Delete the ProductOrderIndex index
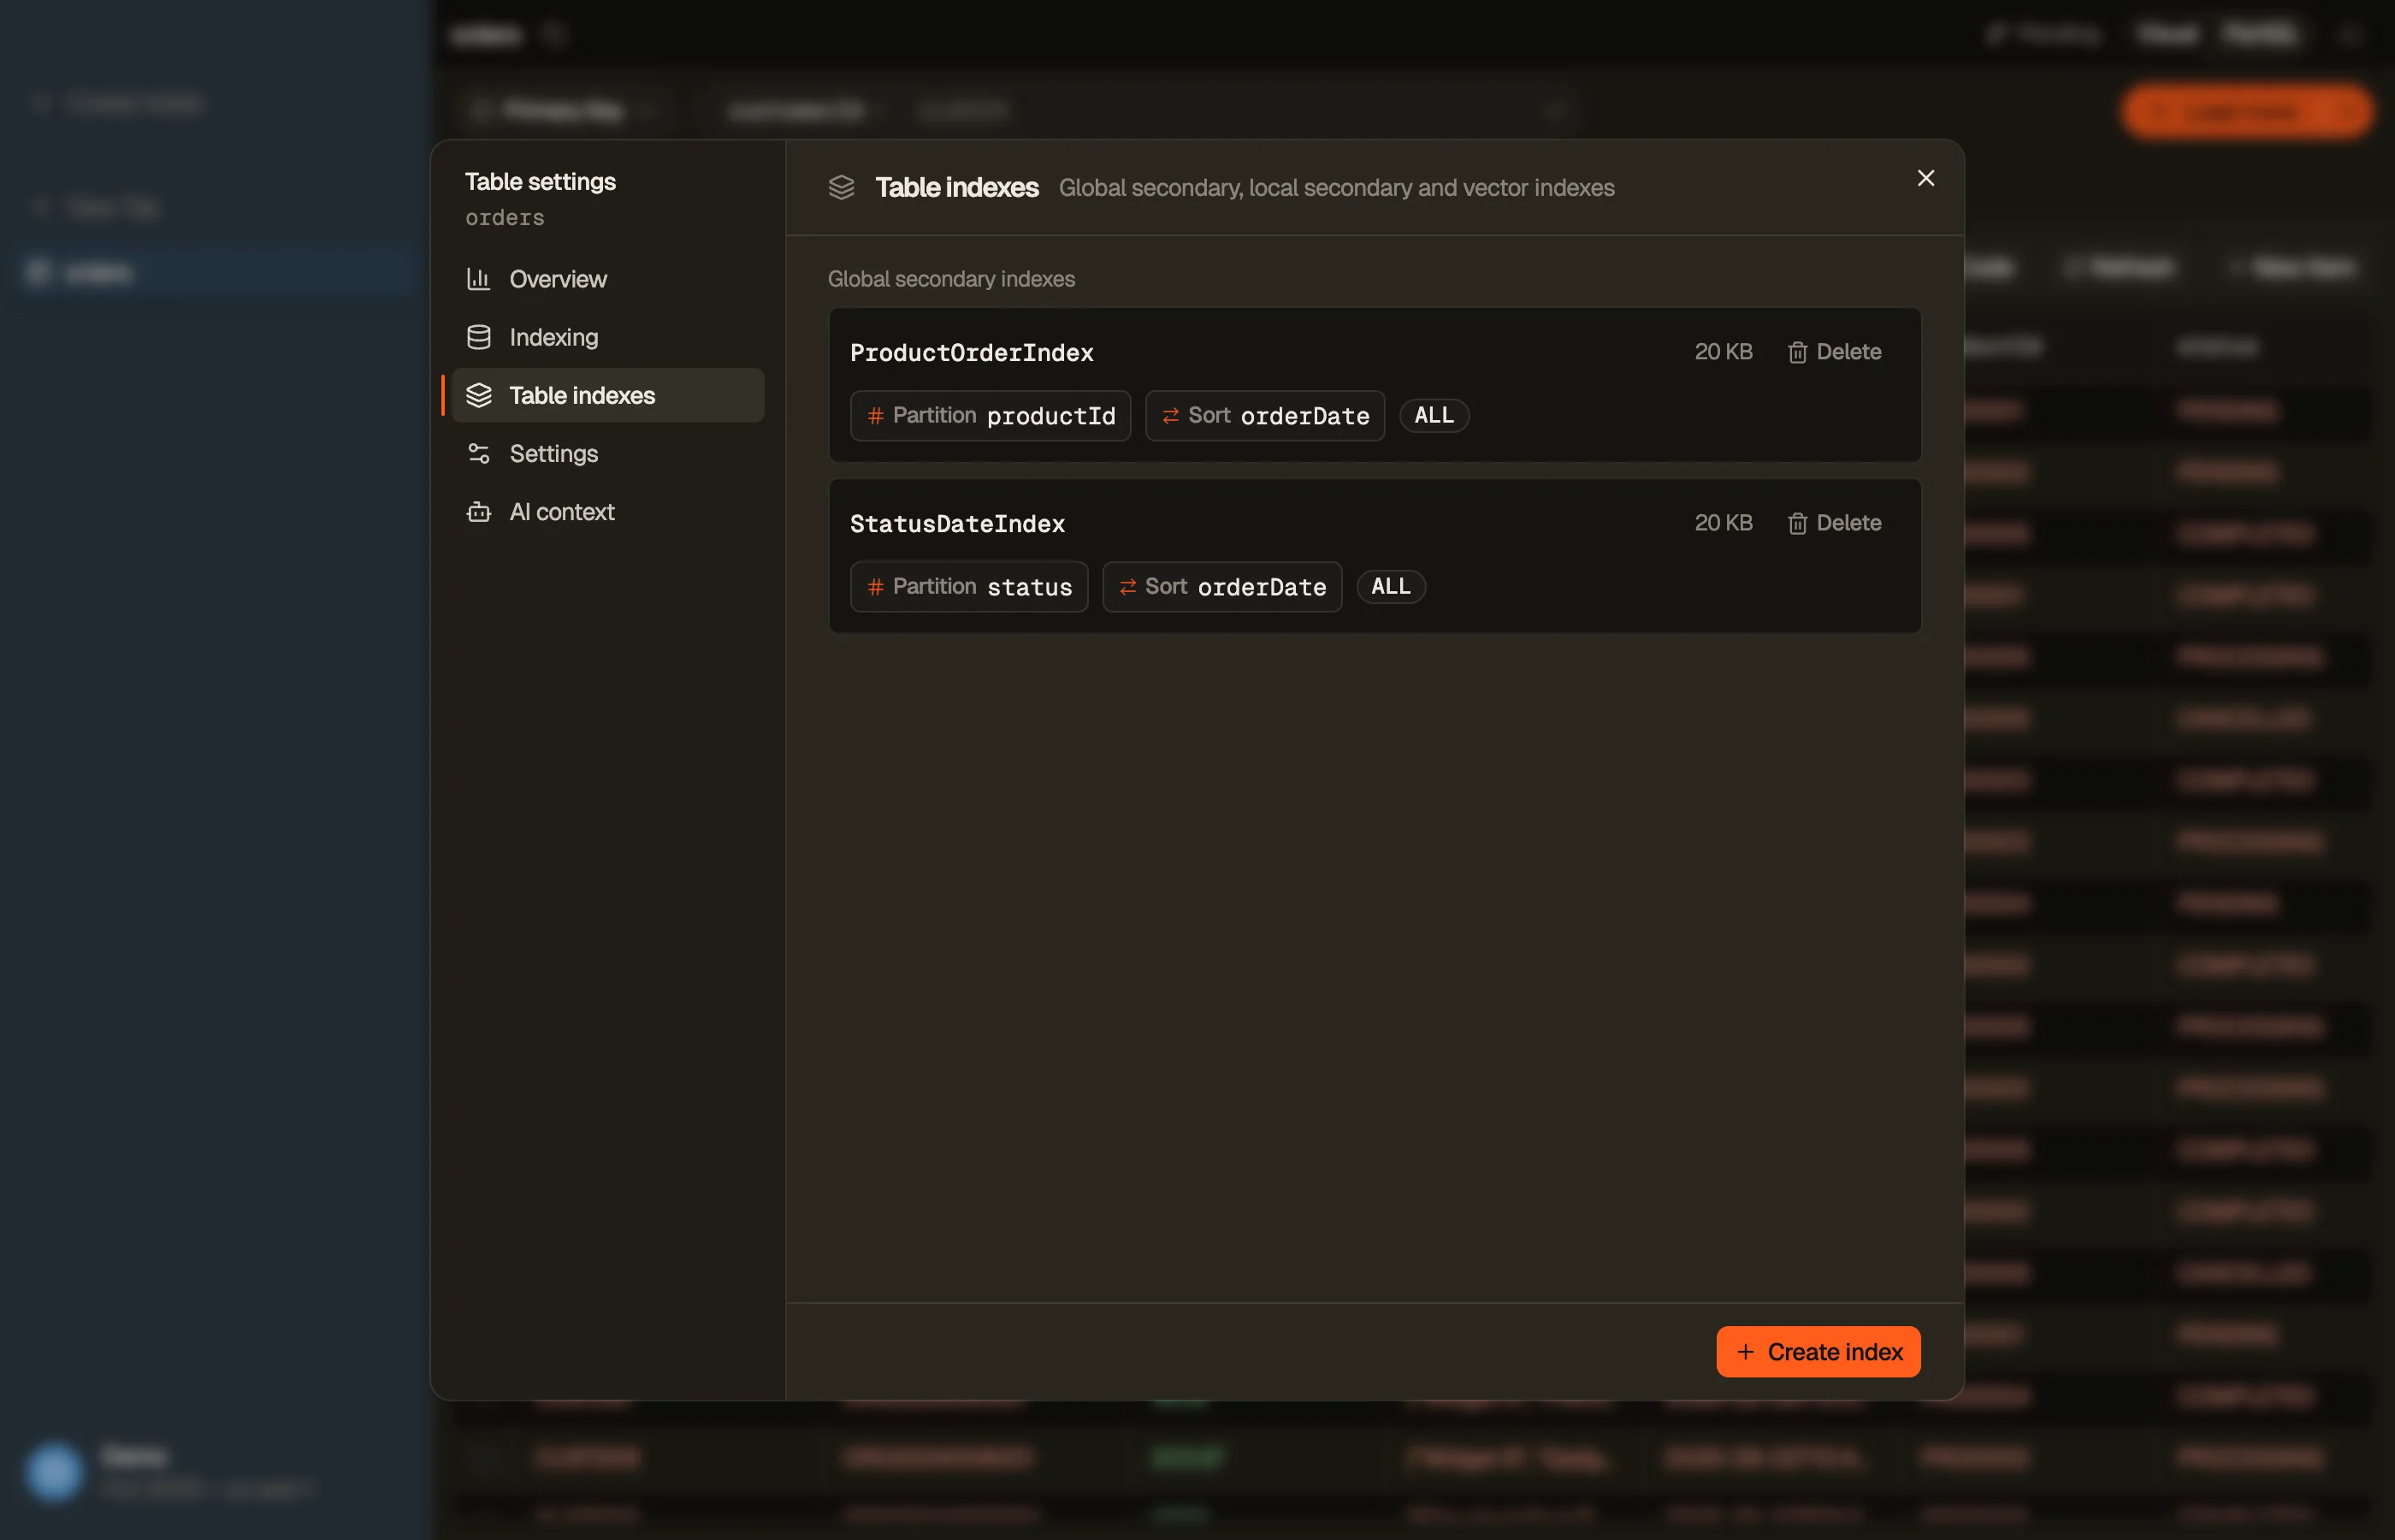Image resolution: width=2395 pixels, height=1540 pixels. tap(1834, 352)
